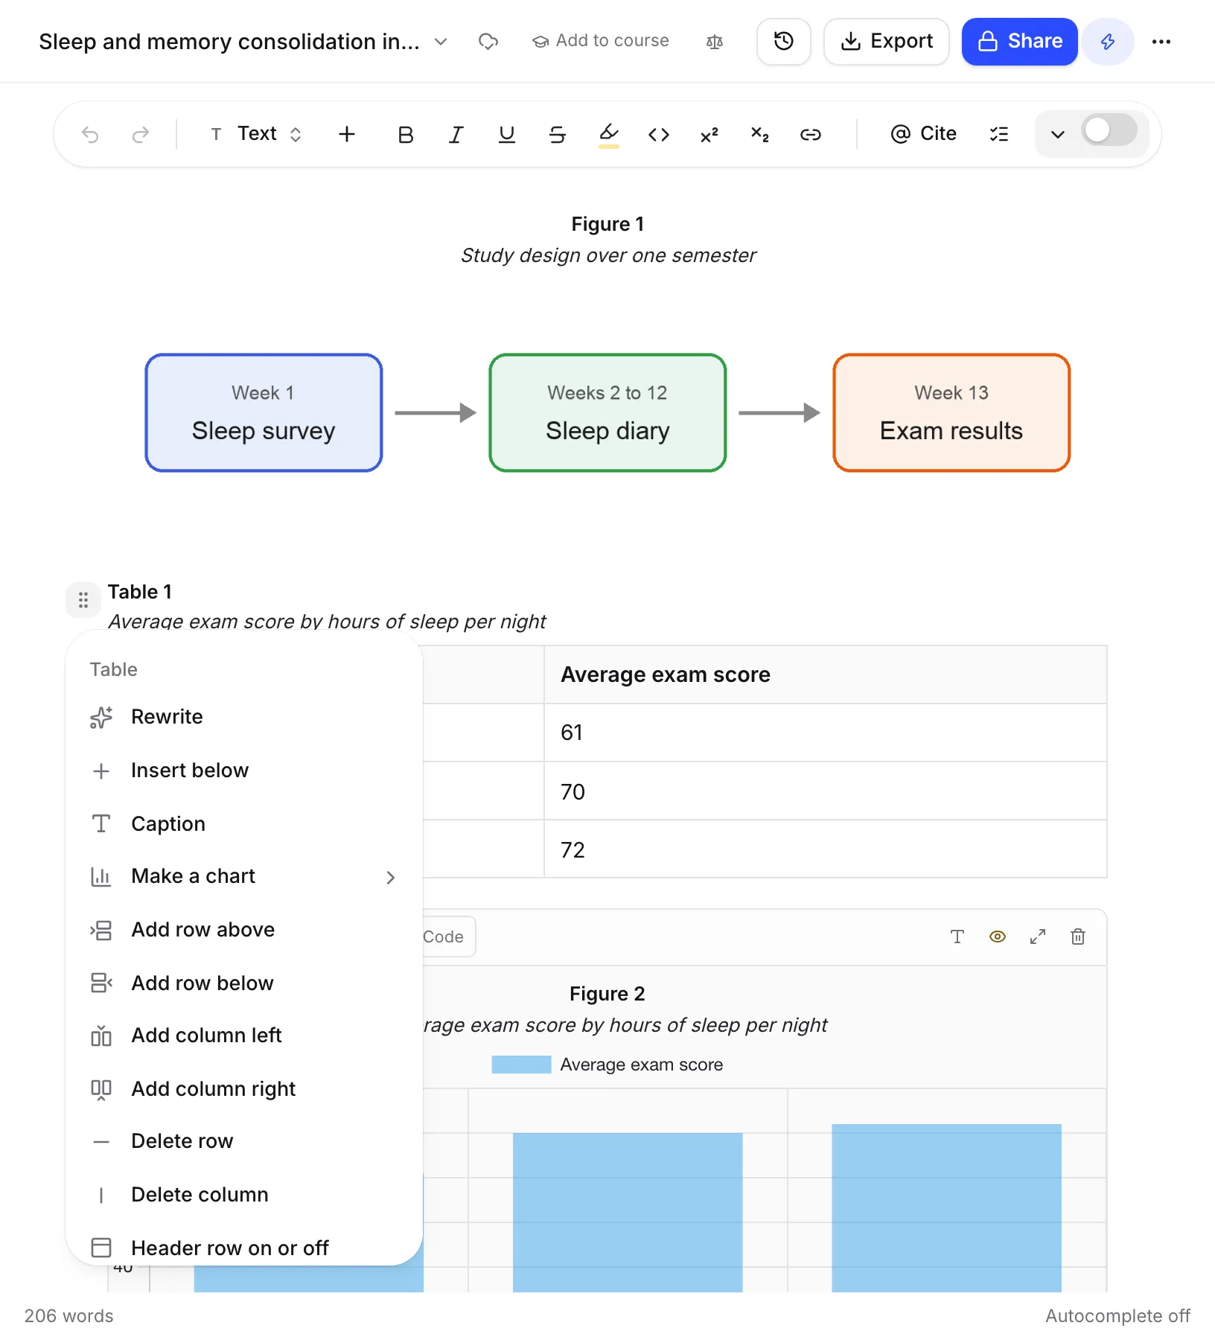Click the blue legend swatch for Average exam score
1215x1340 pixels.
point(521,1065)
